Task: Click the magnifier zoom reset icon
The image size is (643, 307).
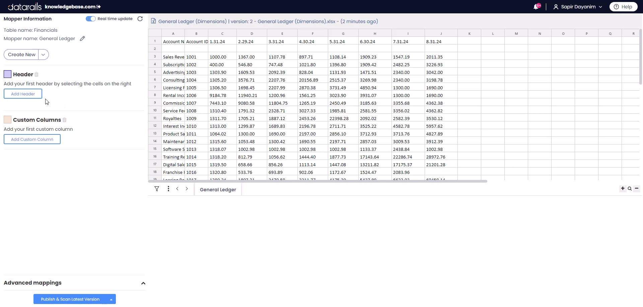Action: (630, 189)
